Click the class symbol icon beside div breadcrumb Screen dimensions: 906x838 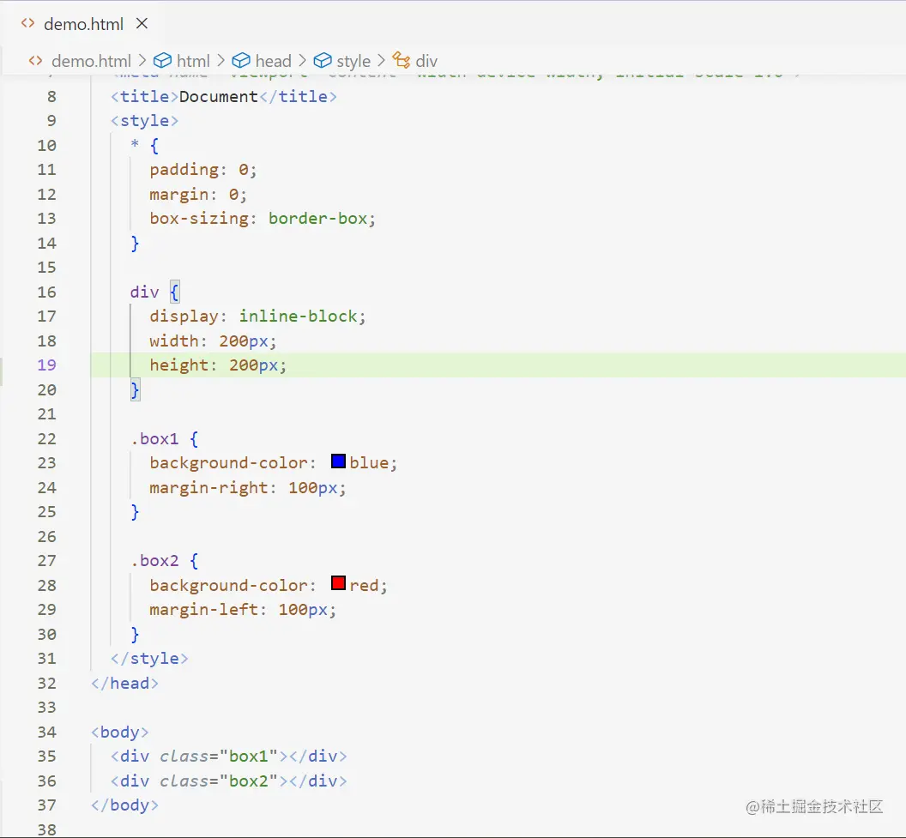[x=401, y=60]
